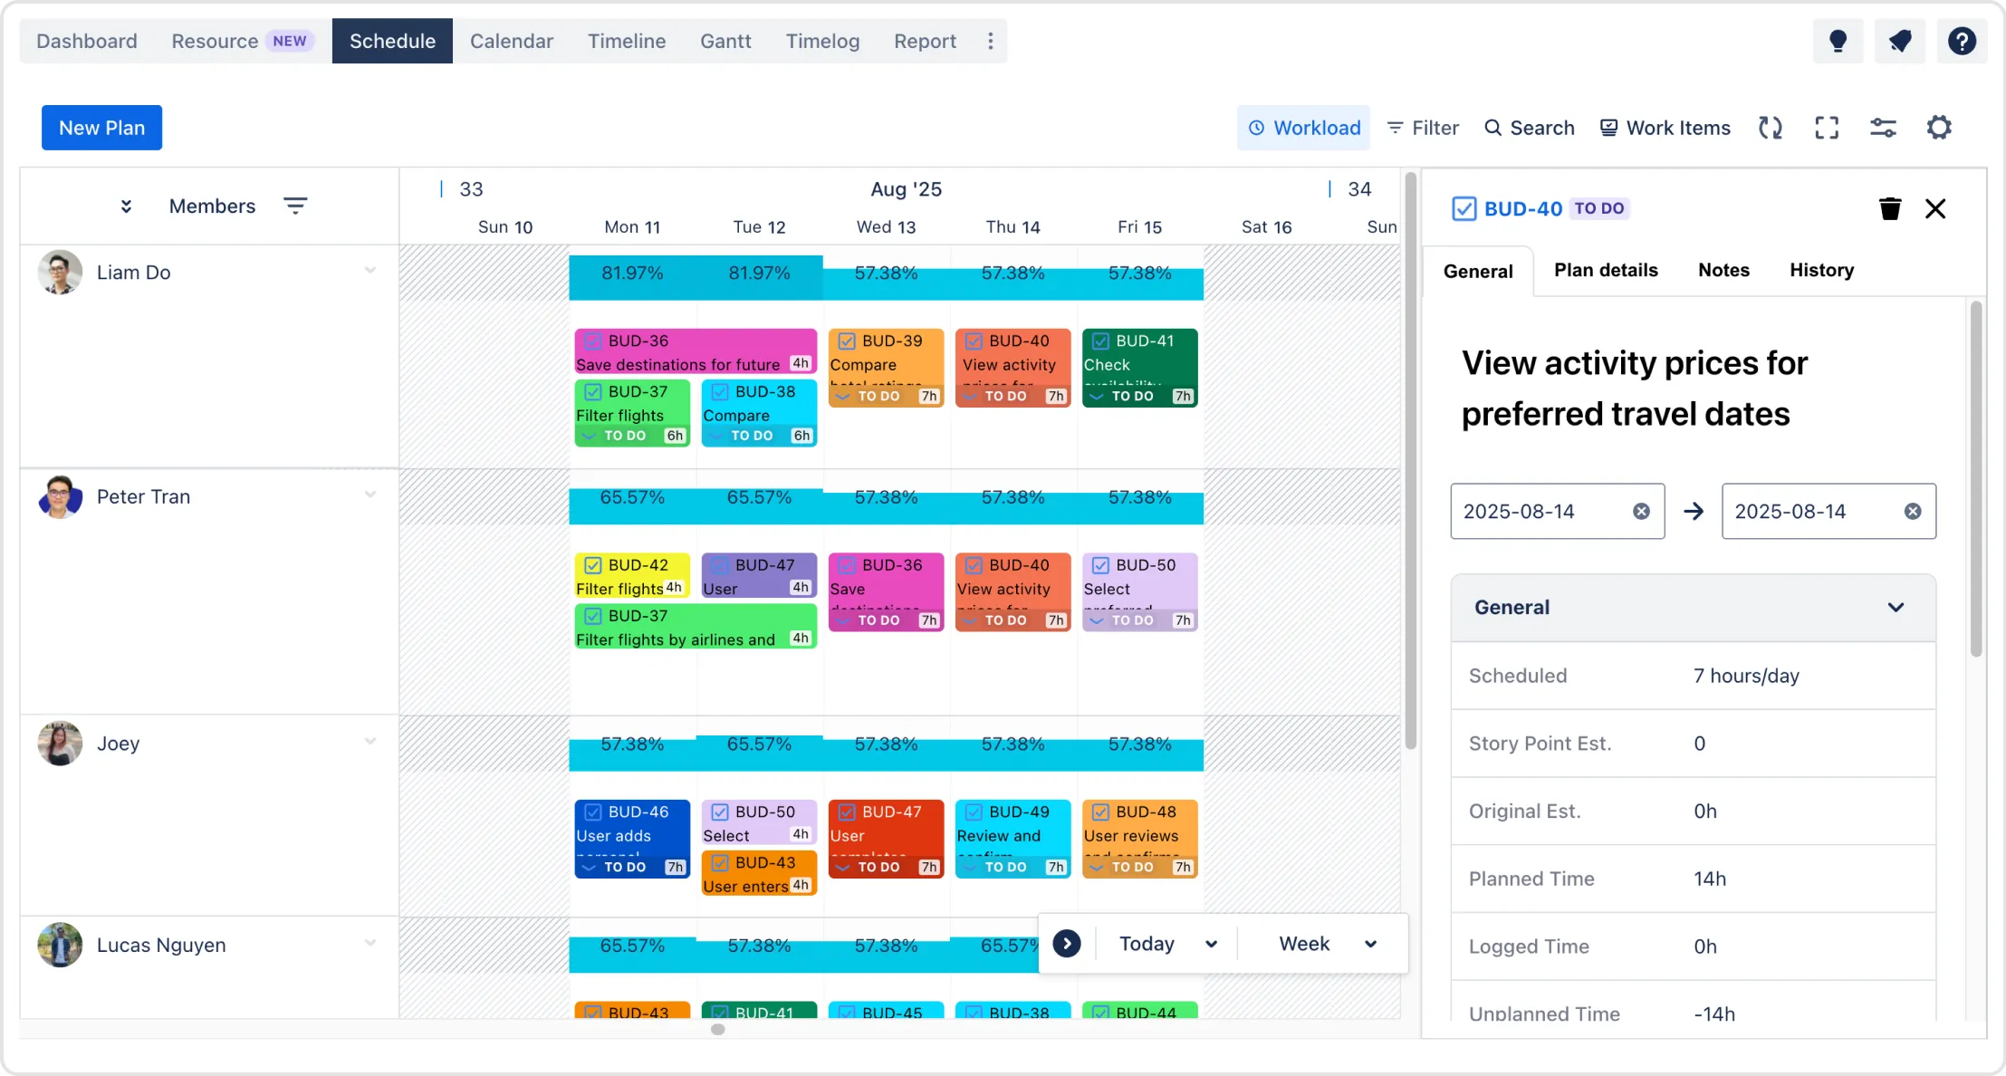
Task: Select Peter Tran's BUD-47 User card
Action: (759, 576)
